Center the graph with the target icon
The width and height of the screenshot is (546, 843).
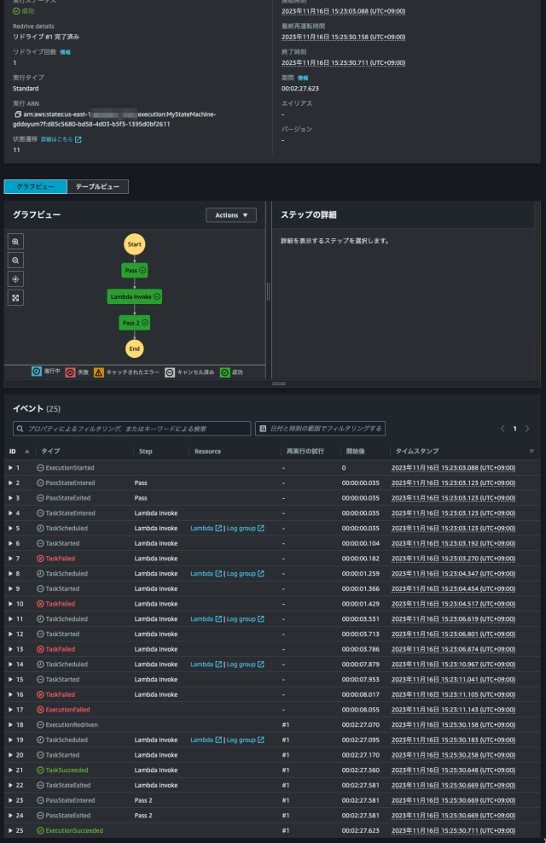tap(16, 279)
